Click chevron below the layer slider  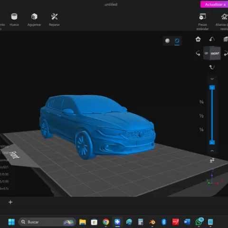(212, 151)
